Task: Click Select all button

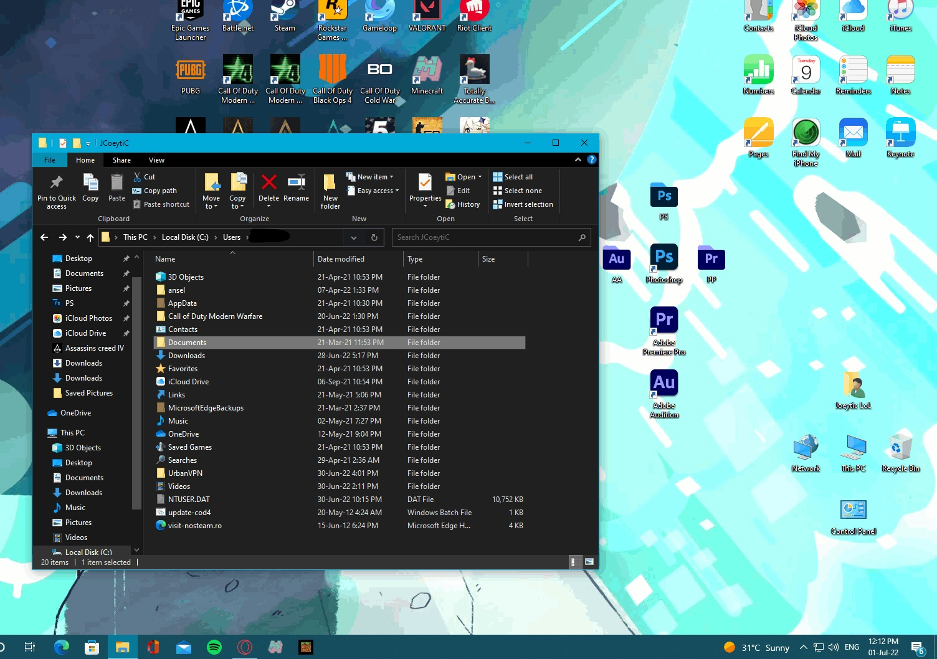Action: [518, 177]
